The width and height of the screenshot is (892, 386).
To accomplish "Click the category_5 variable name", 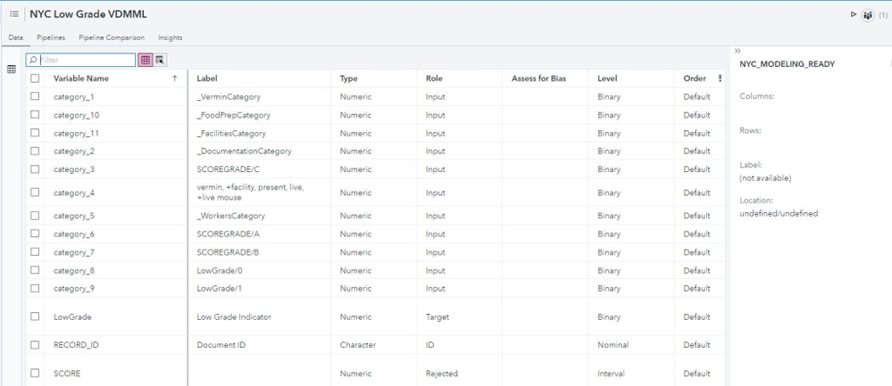I will pyautogui.click(x=74, y=216).
